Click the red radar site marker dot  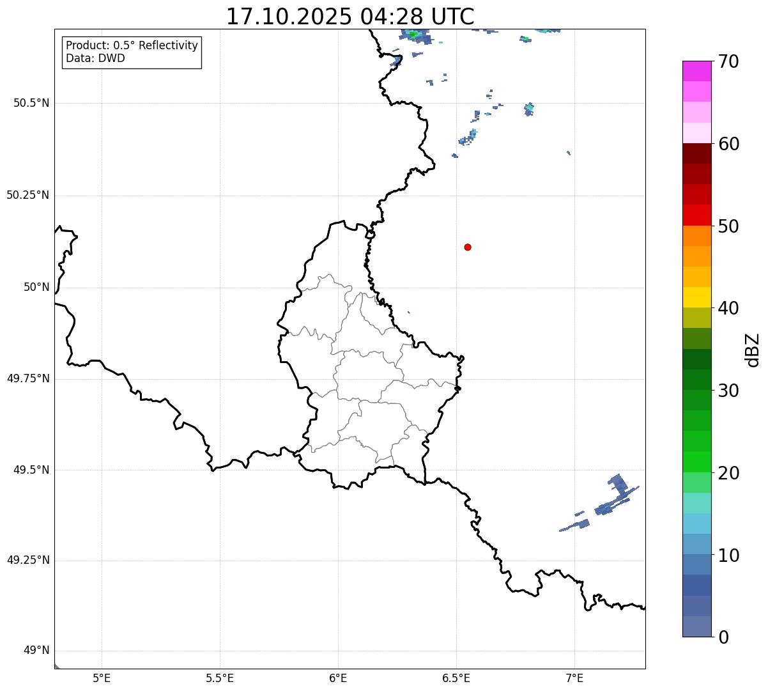pos(468,247)
